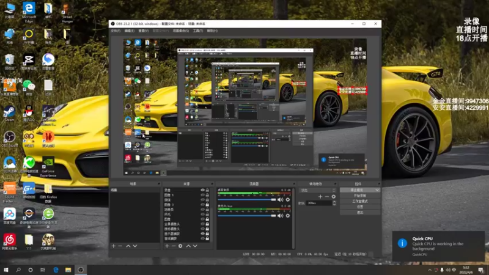Screen dimensions: 489x275
Task: Open Steam desktop shortcut icon
Action: 10,111
